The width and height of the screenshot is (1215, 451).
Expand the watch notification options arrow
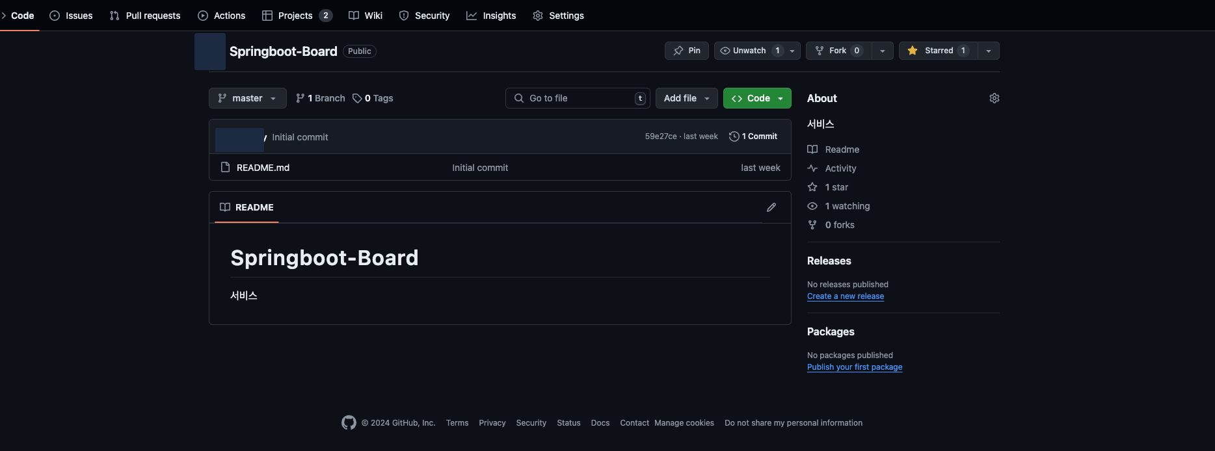click(x=792, y=51)
